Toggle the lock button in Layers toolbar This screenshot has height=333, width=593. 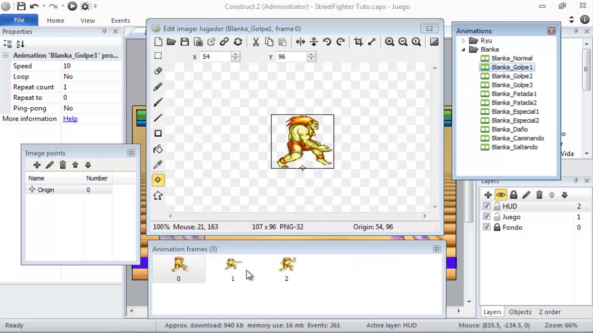(513, 195)
